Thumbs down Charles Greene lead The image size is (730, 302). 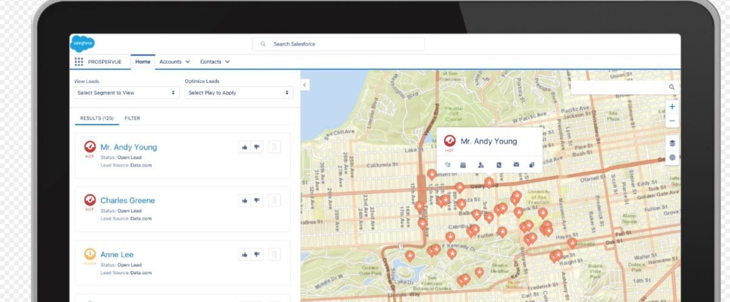[x=257, y=200]
